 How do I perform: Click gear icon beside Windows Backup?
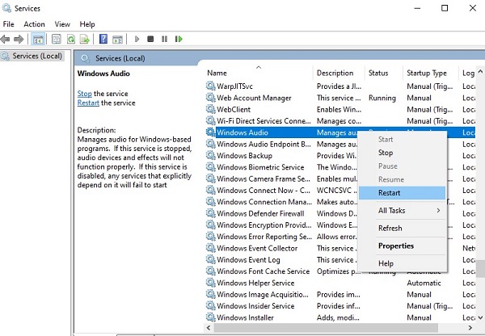[211, 155]
